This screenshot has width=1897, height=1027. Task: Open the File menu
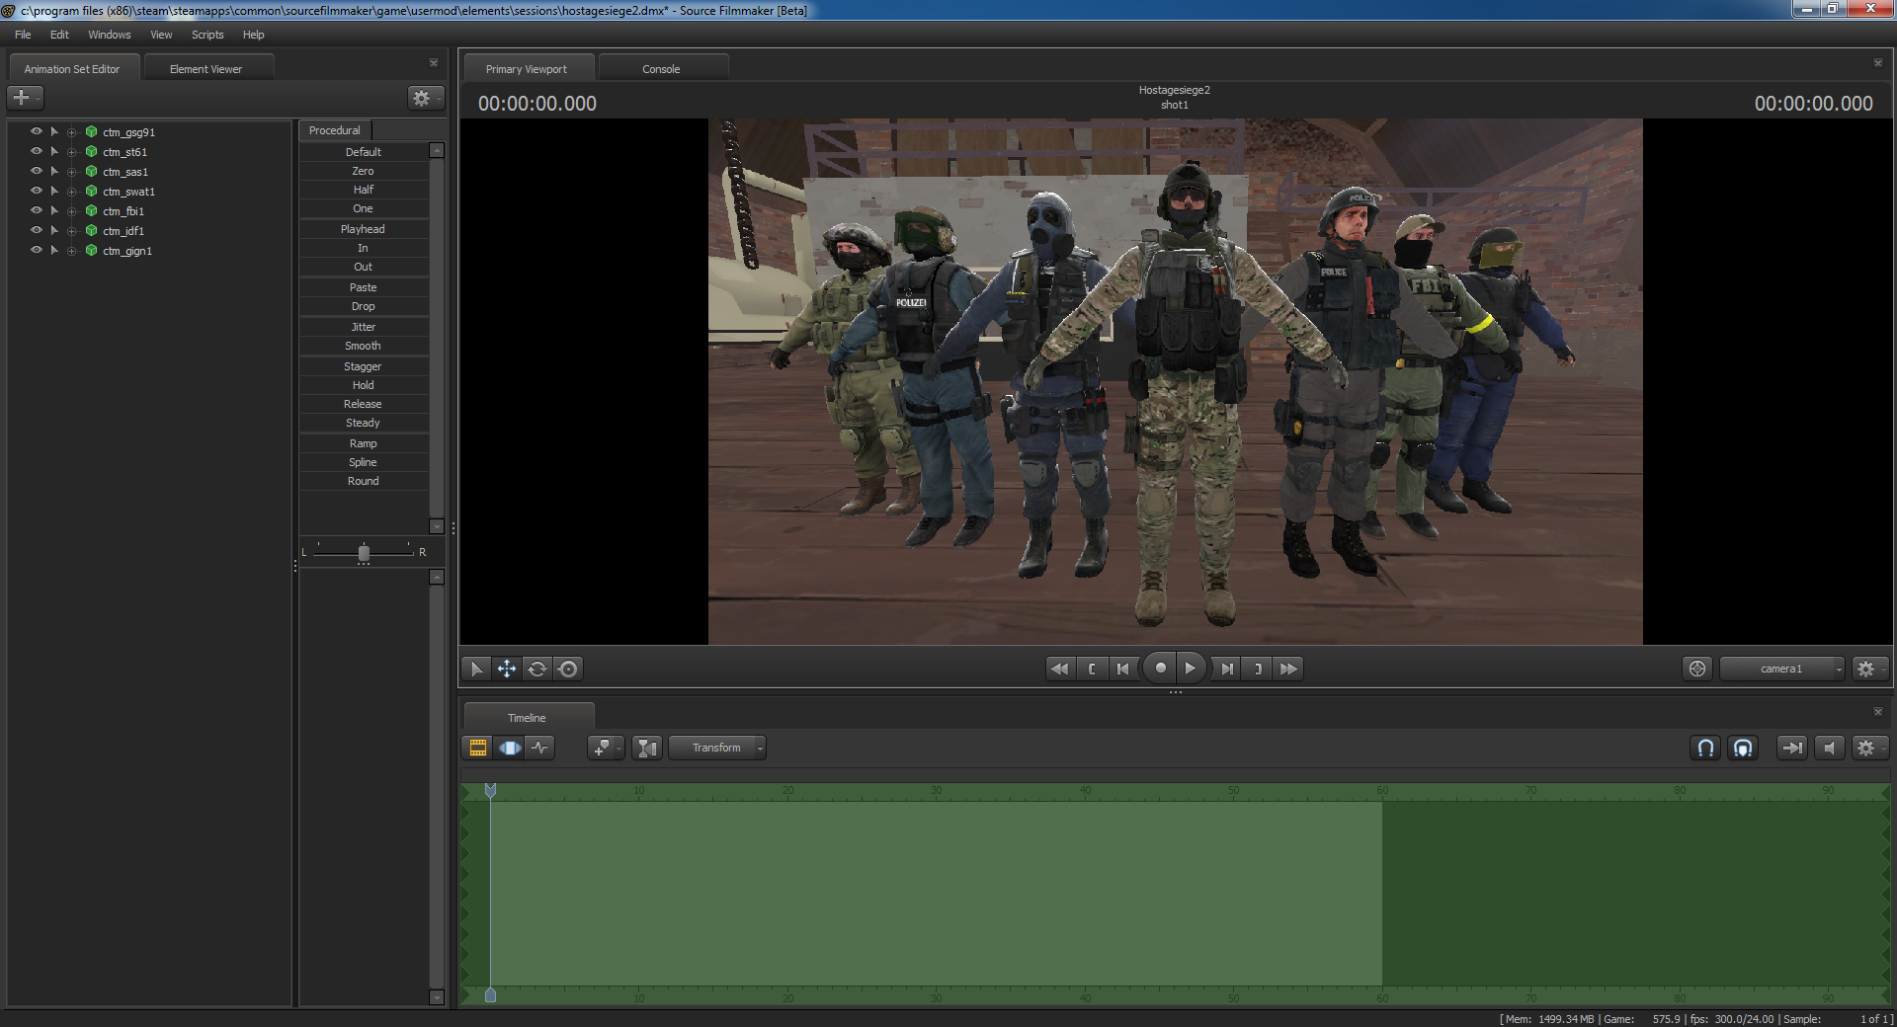click(x=23, y=35)
